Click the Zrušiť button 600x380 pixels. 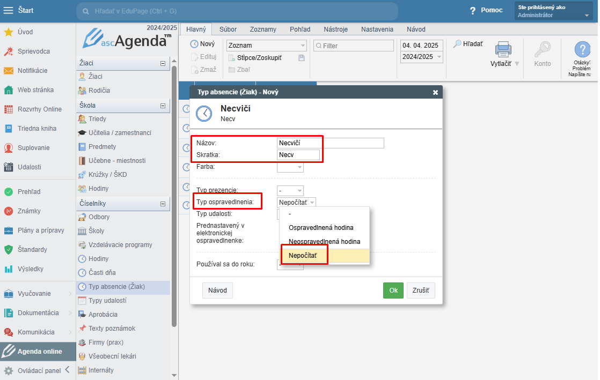pyautogui.click(x=420, y=290)
